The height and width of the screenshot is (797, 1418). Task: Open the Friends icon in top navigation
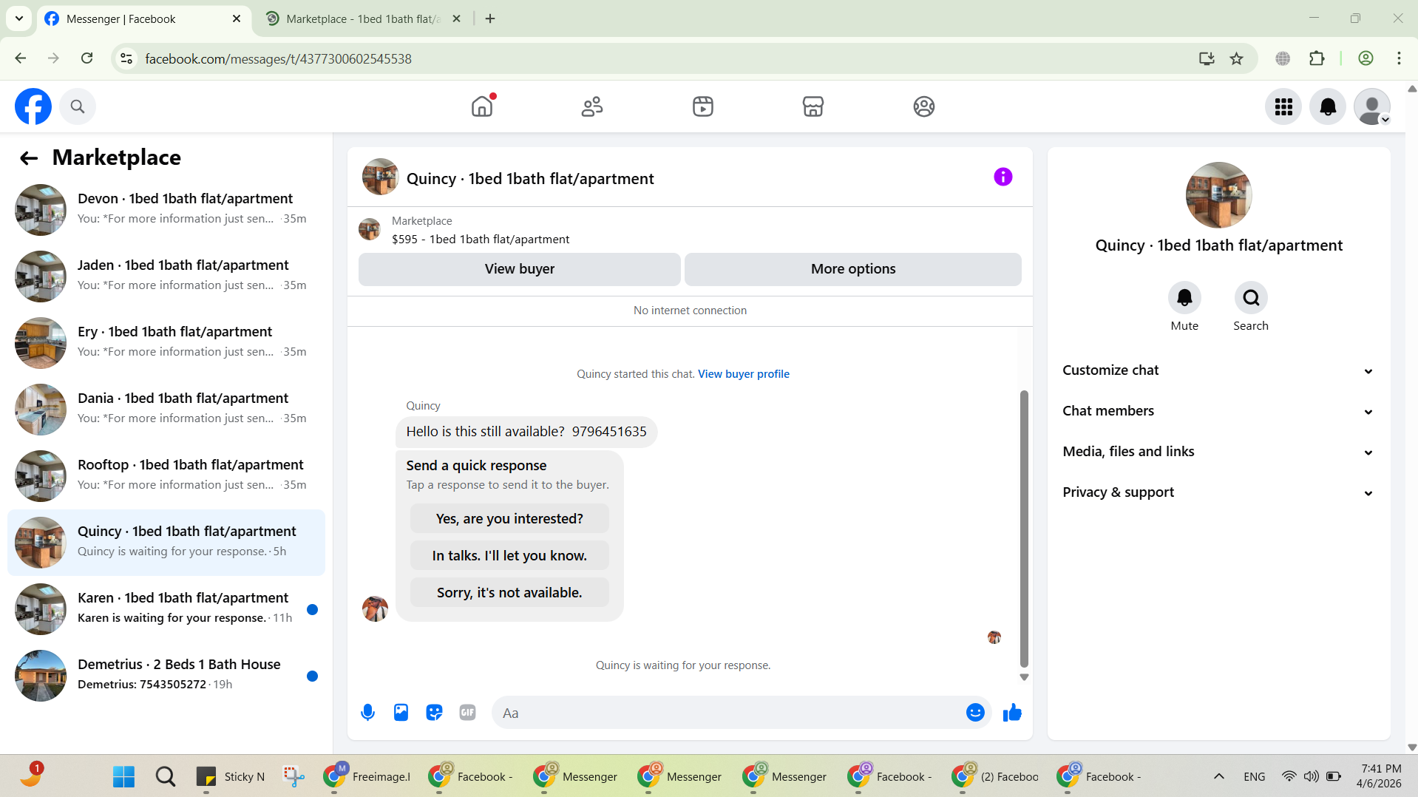(x=592, y=106)
